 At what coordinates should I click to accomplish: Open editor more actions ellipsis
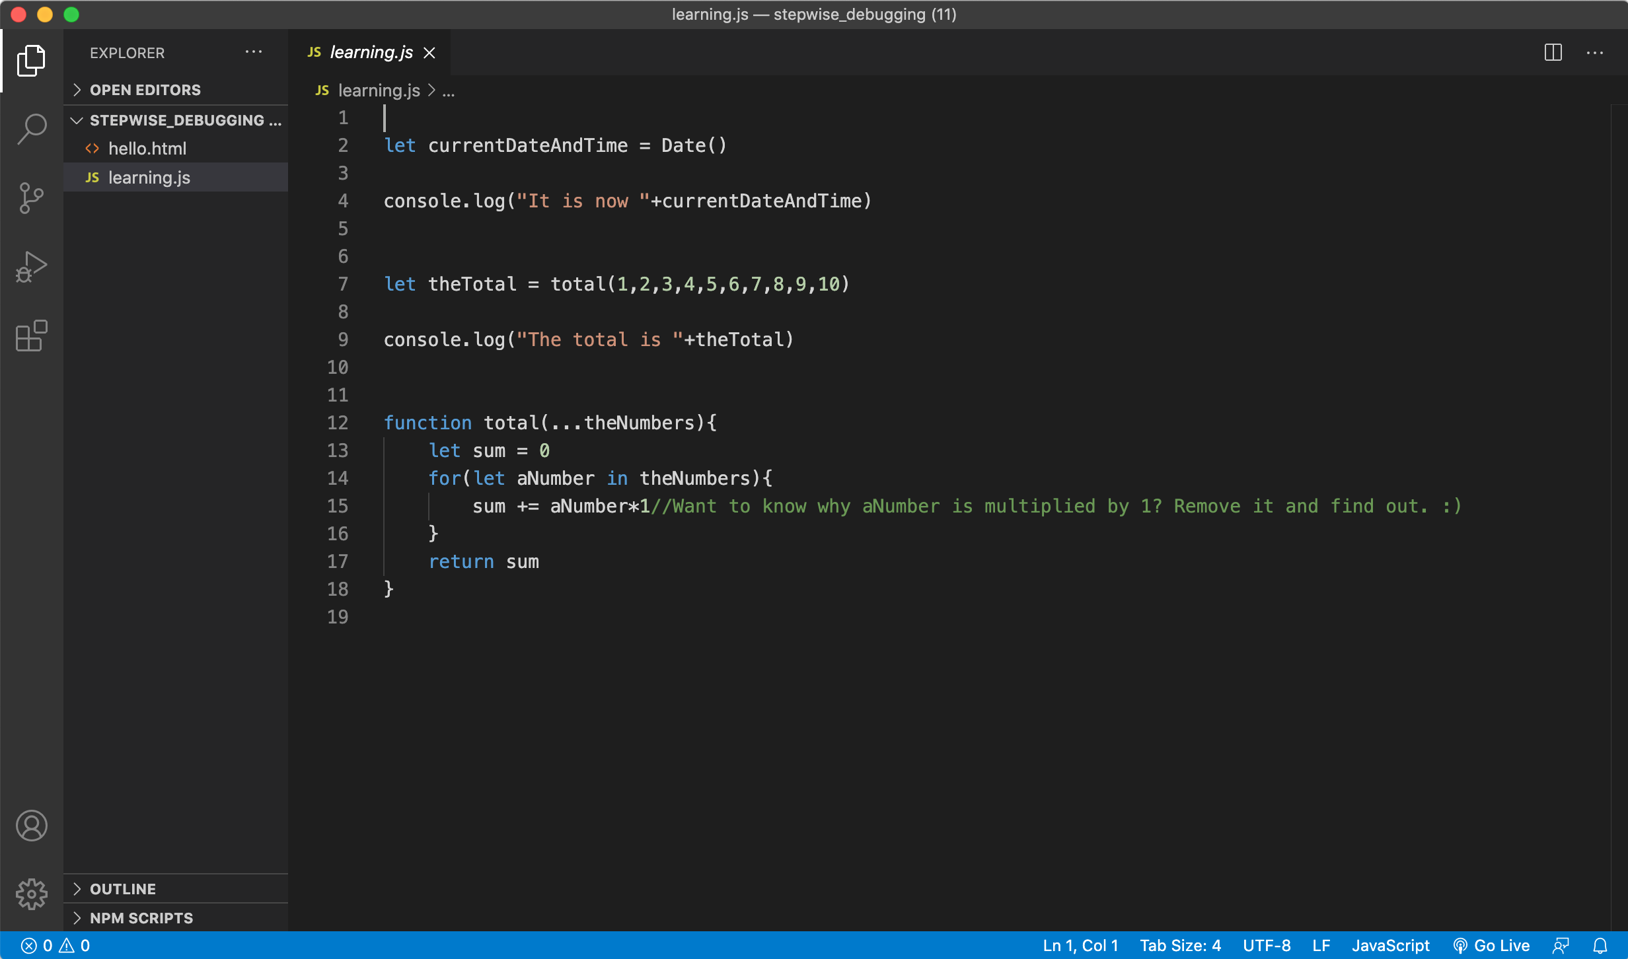click(x=1595, y=53)
